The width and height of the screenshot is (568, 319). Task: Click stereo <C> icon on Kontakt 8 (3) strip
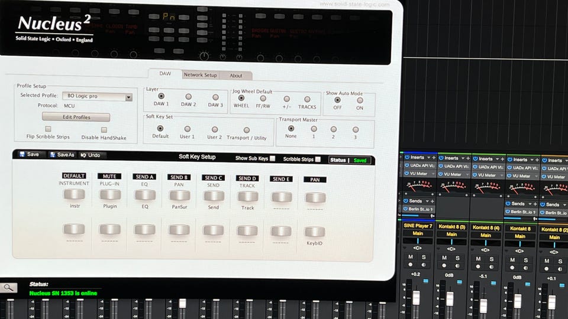(x=451, y=249)
